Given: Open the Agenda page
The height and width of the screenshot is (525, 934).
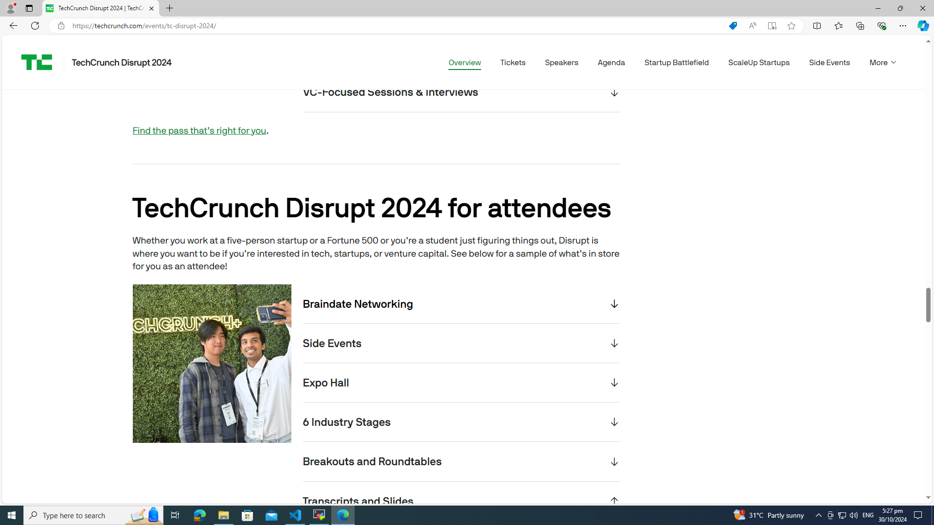Looking at the screenshot, I should pyautogui.click(x=611, y=62).
